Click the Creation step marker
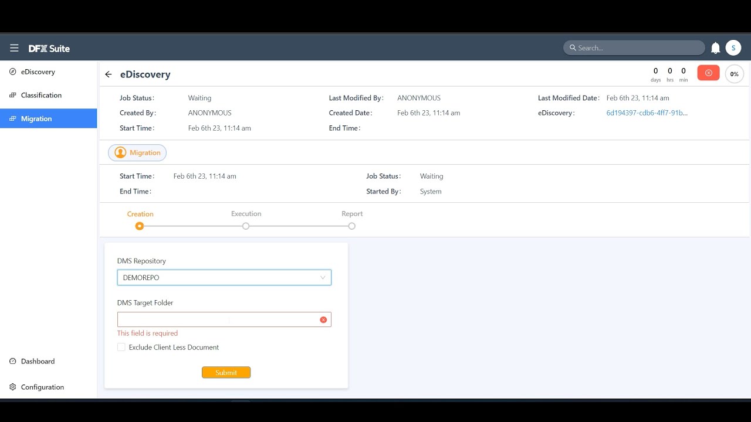Screen dimensions: 751x422 pos(139,226)
